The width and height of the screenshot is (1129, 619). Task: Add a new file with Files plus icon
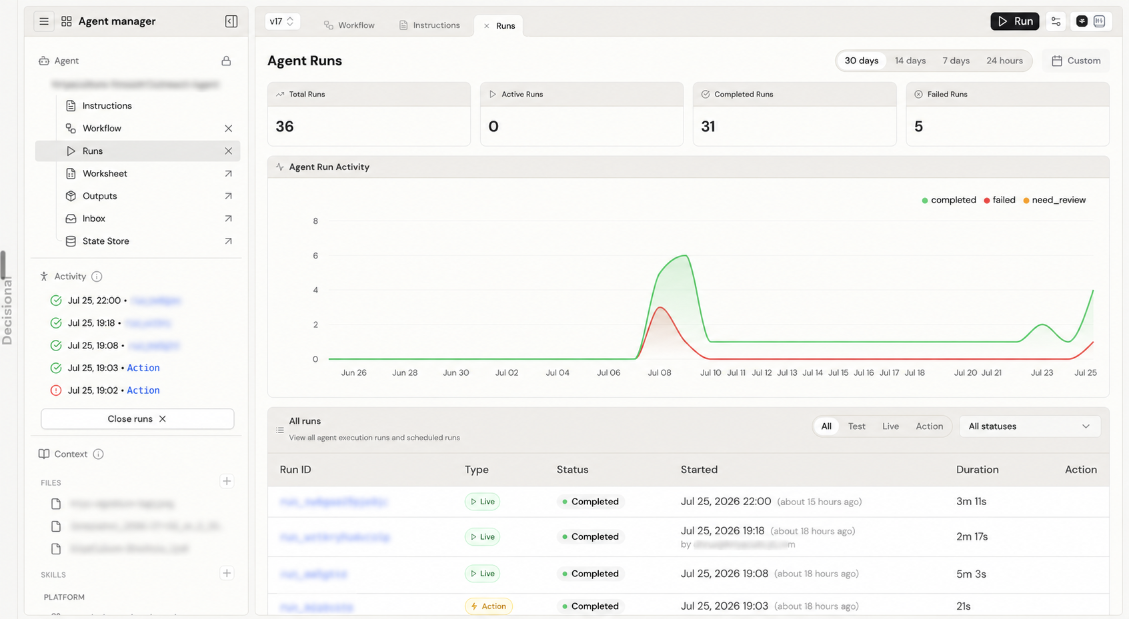[227, 481]
